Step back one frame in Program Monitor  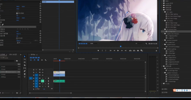114,51
